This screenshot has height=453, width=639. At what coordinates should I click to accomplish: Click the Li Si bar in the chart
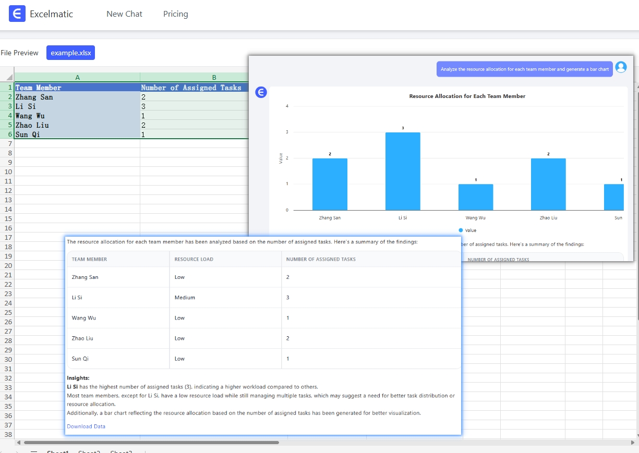(403, 171)
